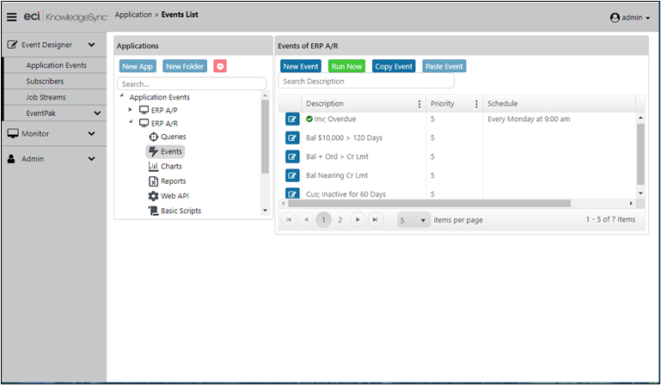This screenshot has width=661, height=385.
Task: Focus the Search Description field
Action: click(x=366, y=81)
